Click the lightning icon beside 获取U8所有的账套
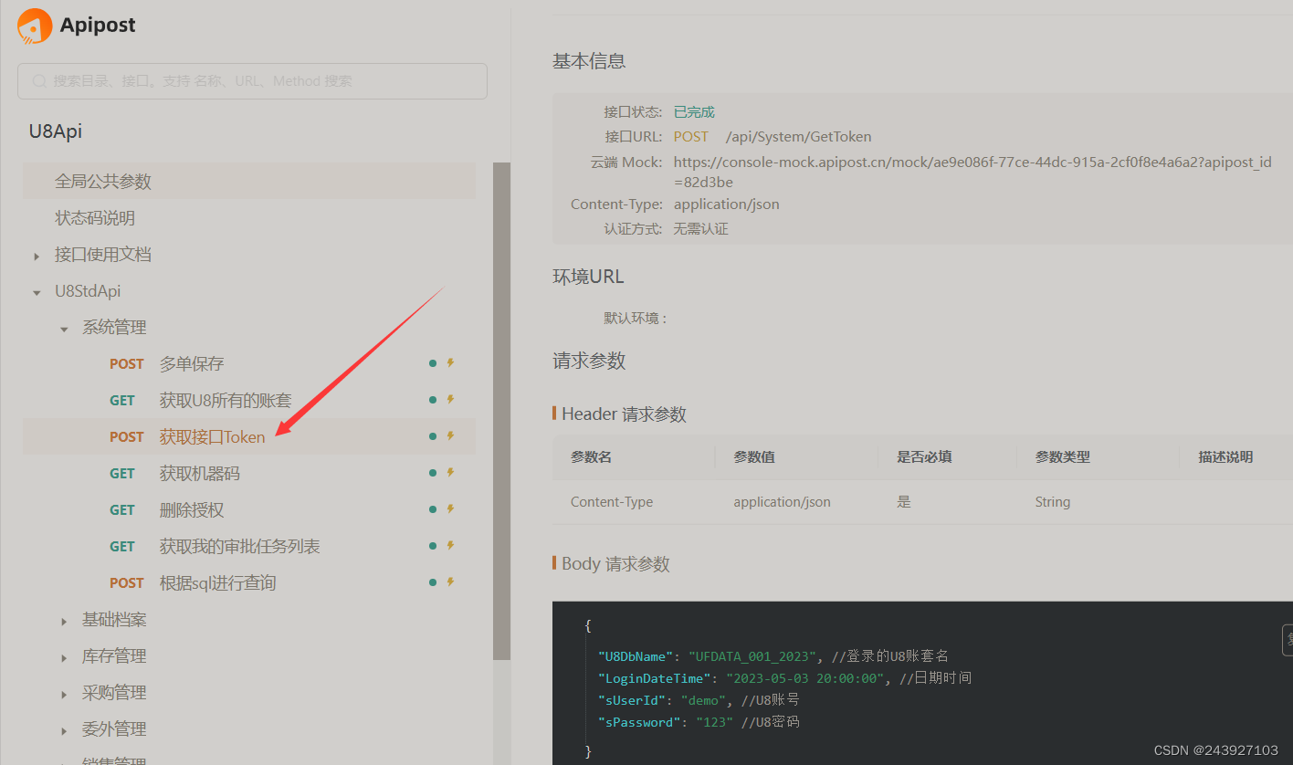Screen dimensions: 1293x765 [x=450, y=400]
